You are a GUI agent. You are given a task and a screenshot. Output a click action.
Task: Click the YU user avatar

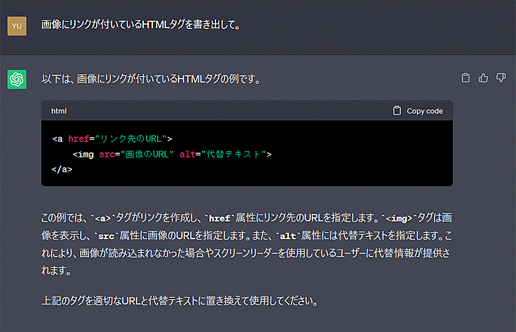tap(17, 26)
